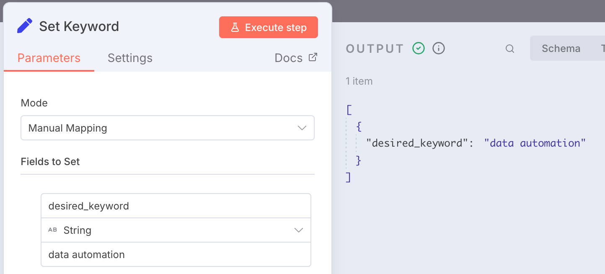Click the desired_keyword name field
Image resolution: width=605 pixels, height=274 pixels.
click(x=176, y=206)
